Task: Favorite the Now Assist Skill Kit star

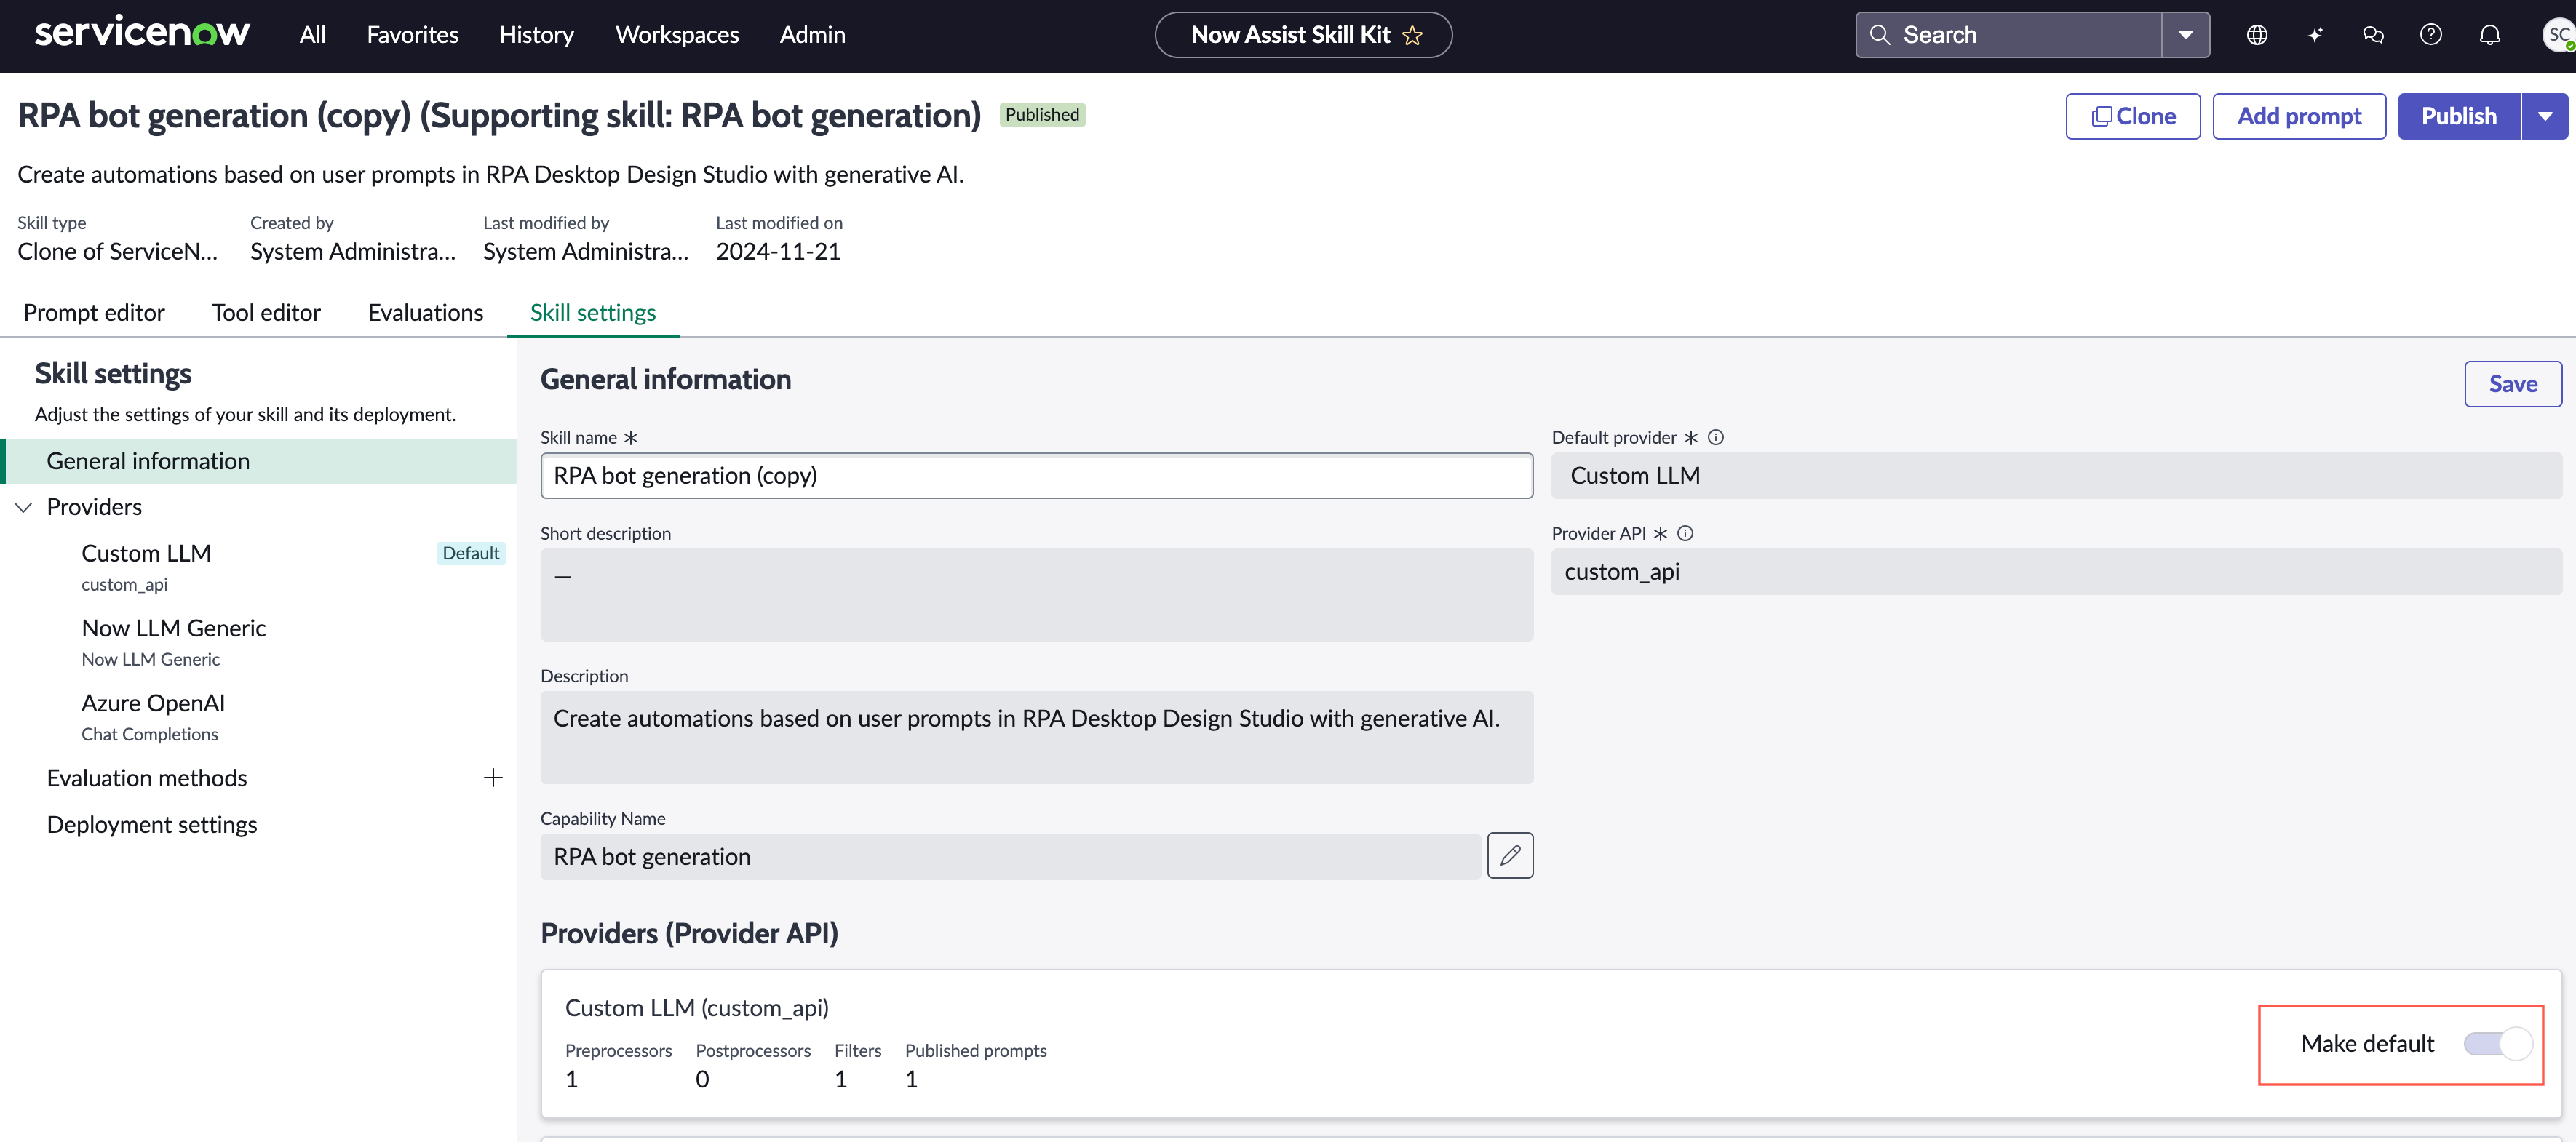Action: click(x=1412, y=35)
